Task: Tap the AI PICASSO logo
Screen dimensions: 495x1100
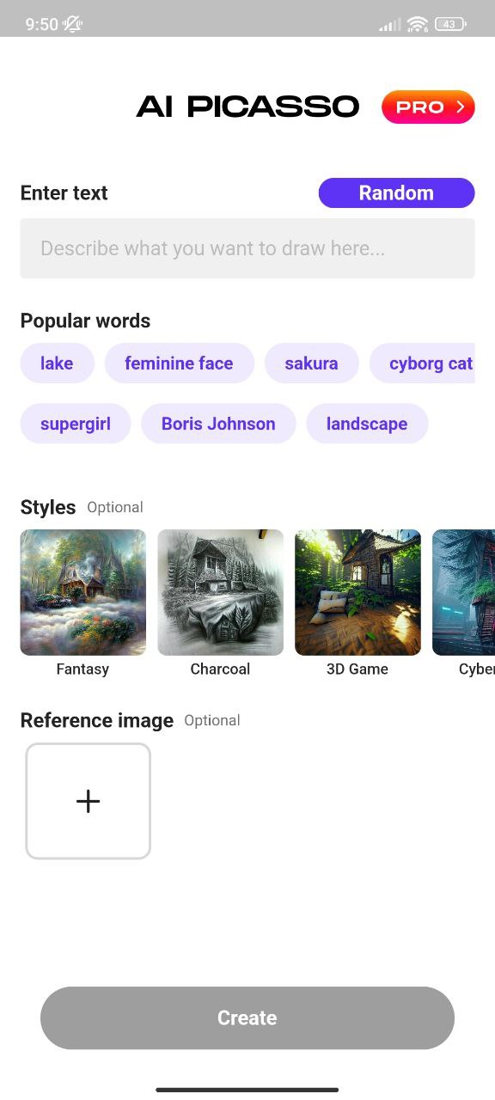Action: click(247, 107)
